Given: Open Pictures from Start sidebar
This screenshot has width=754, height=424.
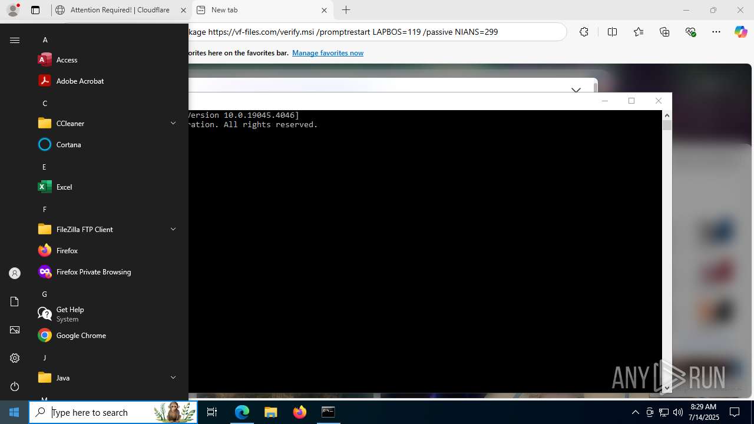Looking at the screenshot, I should [x=15, y=330].
